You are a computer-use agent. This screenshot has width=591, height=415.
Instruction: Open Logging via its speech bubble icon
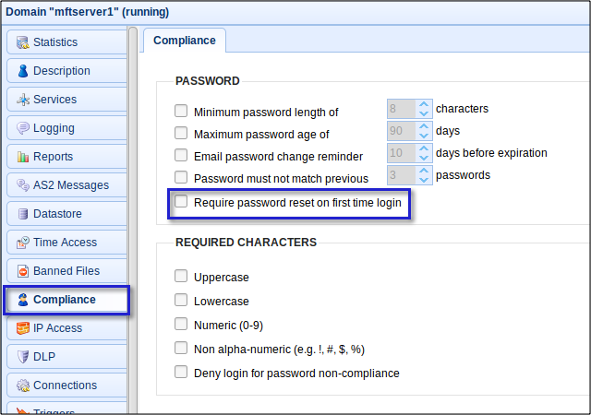pyautogui.click(x=22, y=128)
